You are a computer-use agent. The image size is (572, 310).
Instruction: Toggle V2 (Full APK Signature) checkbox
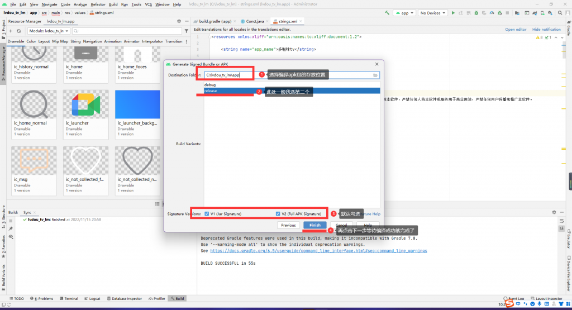278,214
